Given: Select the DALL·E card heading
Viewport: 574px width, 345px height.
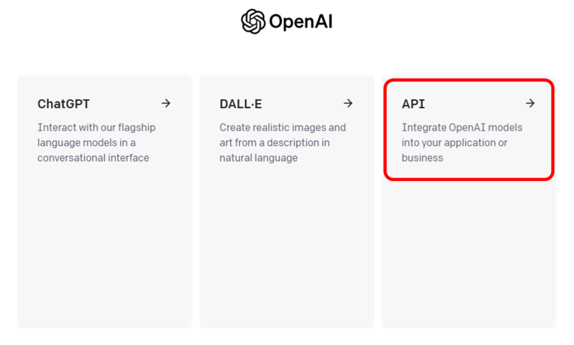Looking at the screenshot, I should pyautogui.click(x=241, y=104).
